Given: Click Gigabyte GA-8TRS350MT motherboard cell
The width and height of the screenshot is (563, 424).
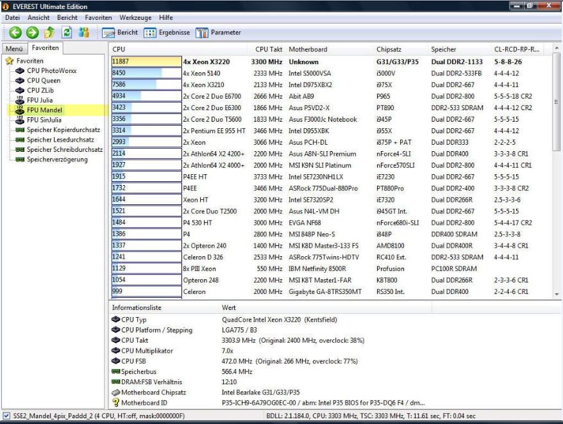Looking at the screenshot, I should (325, 291).
